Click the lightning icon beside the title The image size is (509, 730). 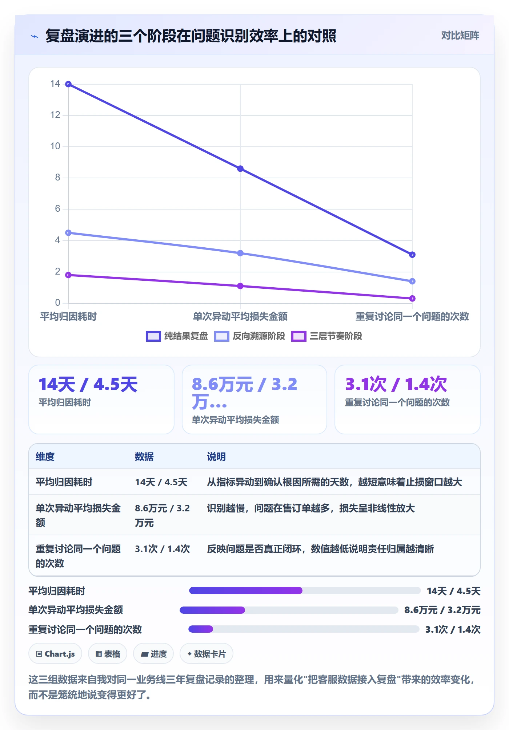(x=35, y=36)
